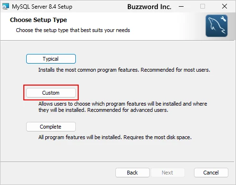Minimize the MySQL Server Setup window
The height and width of the screenshot is (185, 236).
coord(181,7)
